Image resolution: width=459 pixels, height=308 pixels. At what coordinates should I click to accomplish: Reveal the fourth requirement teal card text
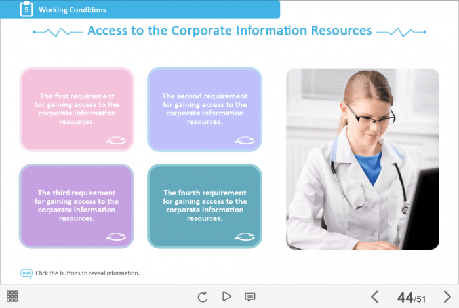coord(205,205)
